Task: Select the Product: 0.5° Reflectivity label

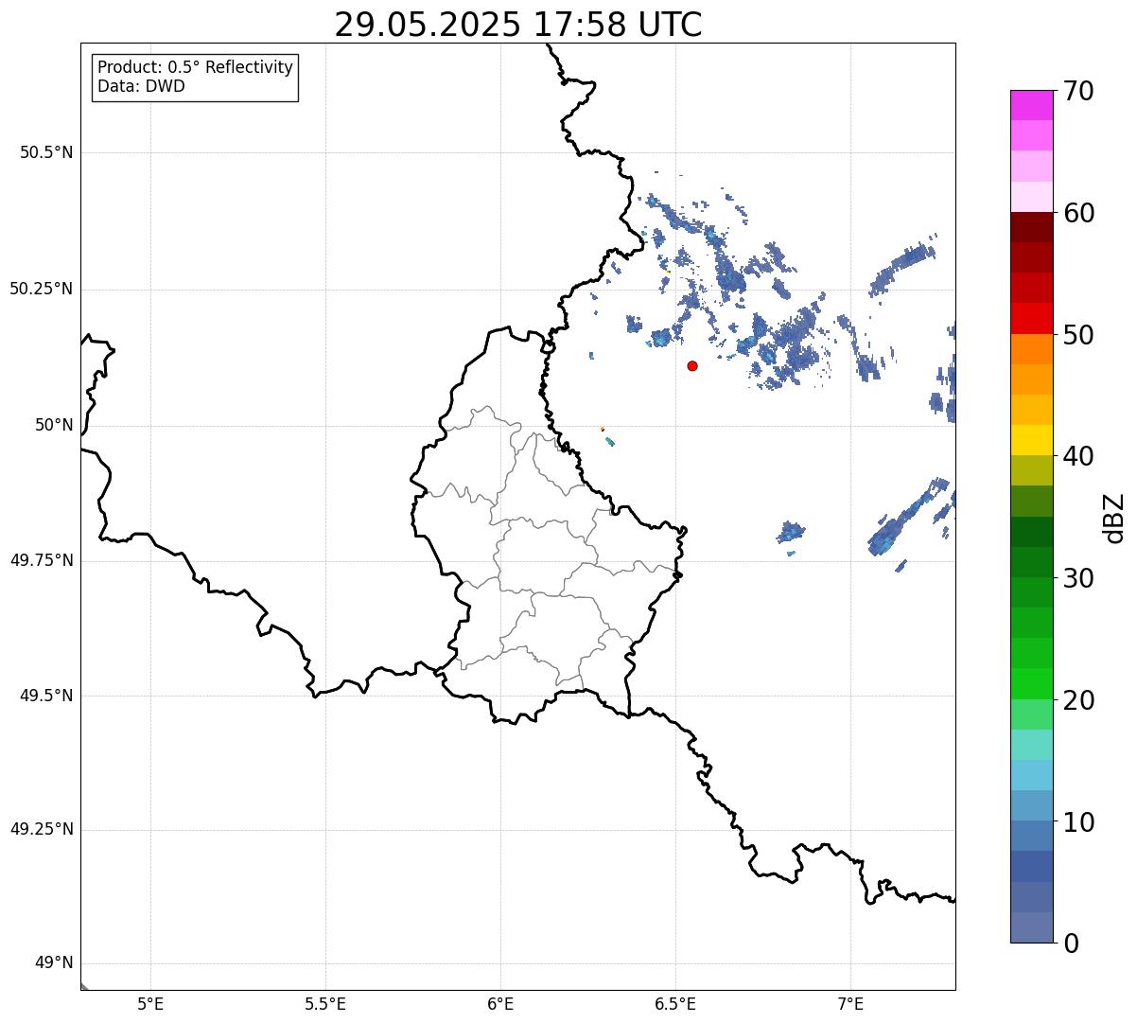Action: coord(196,68)
